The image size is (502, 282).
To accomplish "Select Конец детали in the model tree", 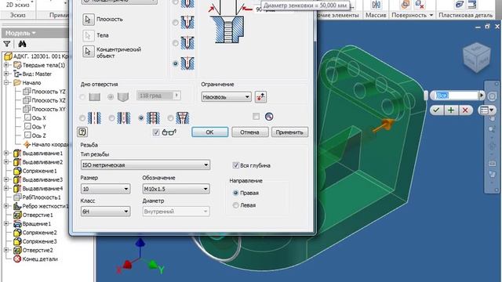I will click(40, 259).
